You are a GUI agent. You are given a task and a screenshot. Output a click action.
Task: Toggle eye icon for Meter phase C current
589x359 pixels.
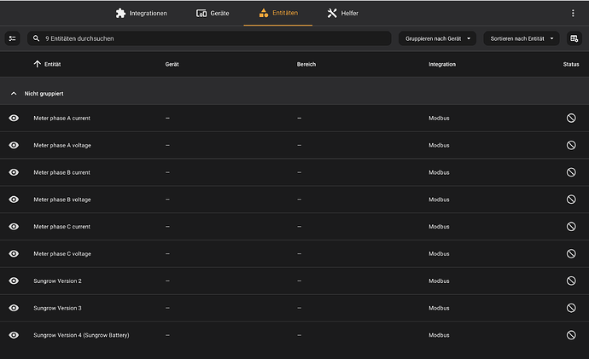[x=14, y=227]
